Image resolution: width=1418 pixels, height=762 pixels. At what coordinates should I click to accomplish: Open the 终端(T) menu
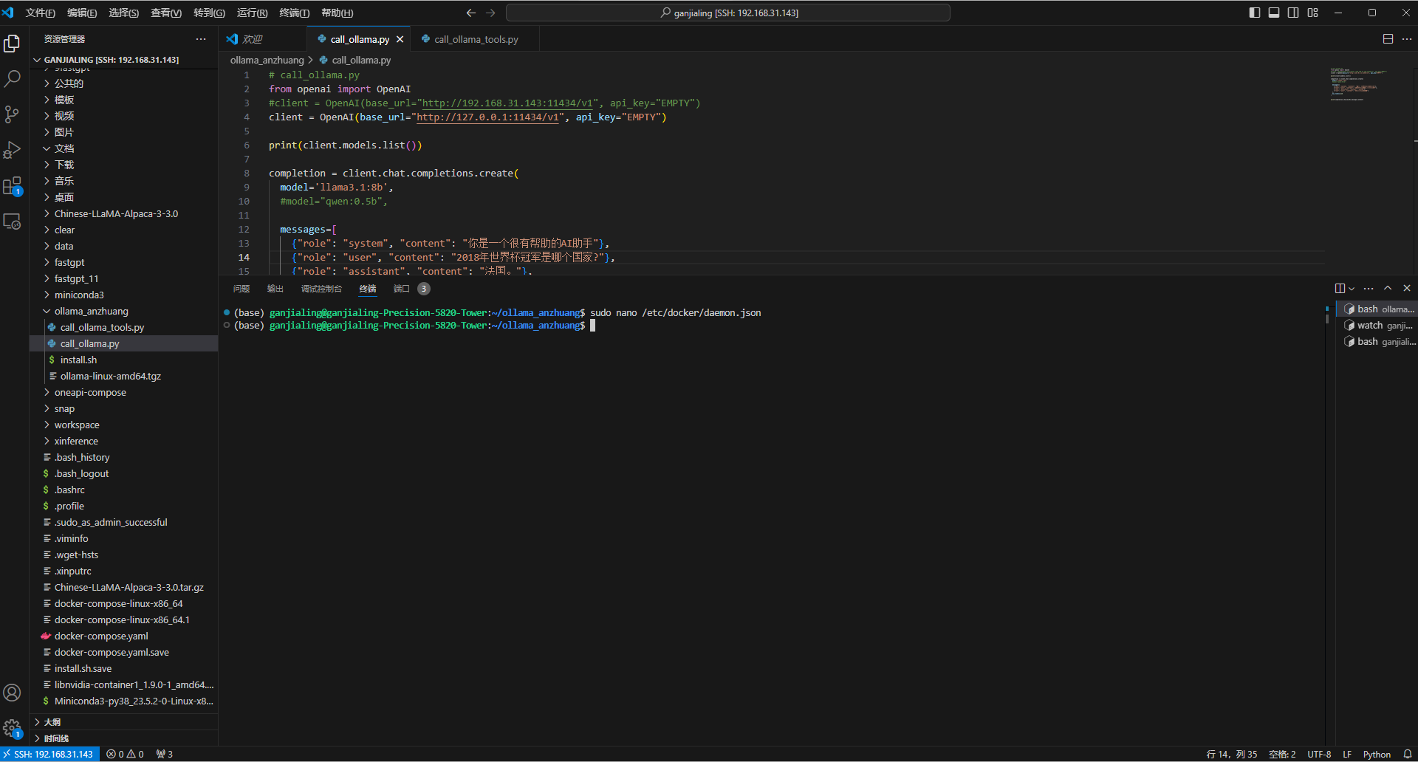tap(294, 13)
